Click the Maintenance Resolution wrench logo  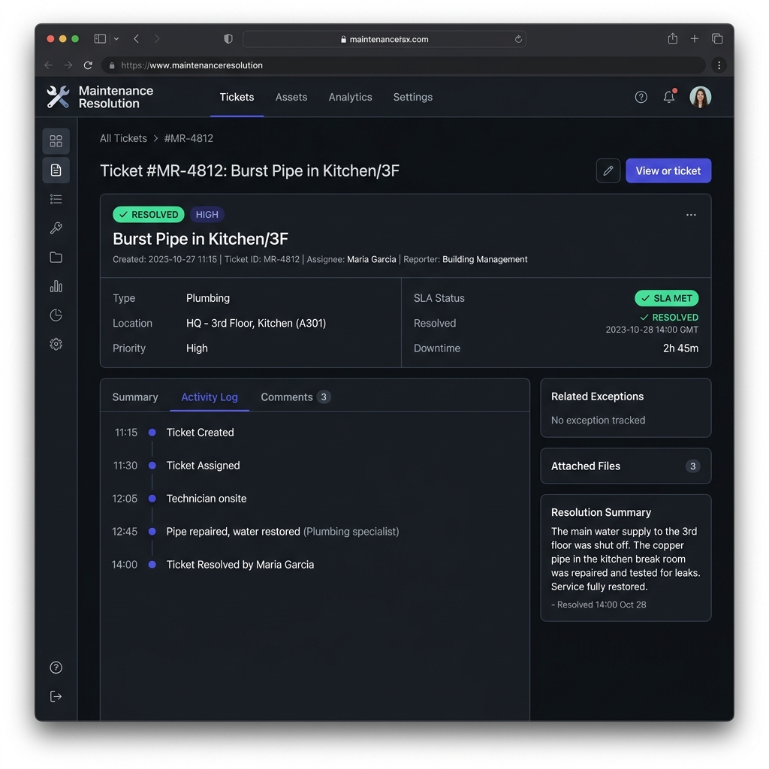[x=58, y=97]
